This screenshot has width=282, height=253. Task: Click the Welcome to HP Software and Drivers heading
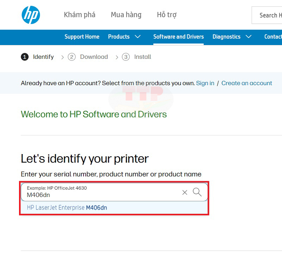point(93,114)
